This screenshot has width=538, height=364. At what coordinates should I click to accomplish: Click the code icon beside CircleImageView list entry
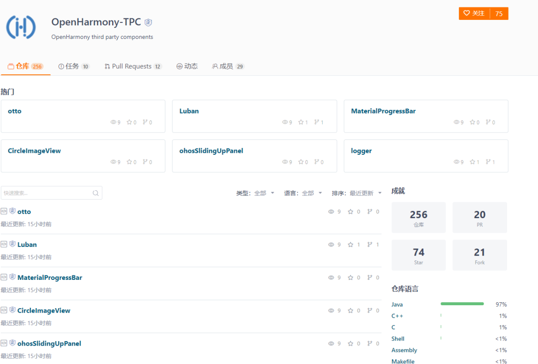4,310
